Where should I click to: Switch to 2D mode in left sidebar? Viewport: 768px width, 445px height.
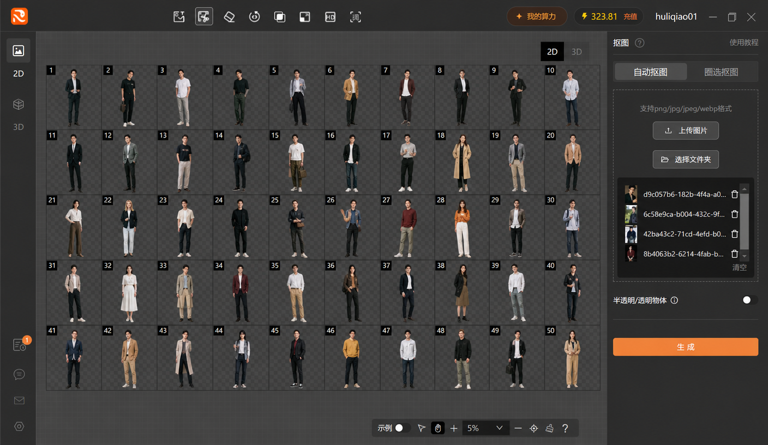pos(19,59)
